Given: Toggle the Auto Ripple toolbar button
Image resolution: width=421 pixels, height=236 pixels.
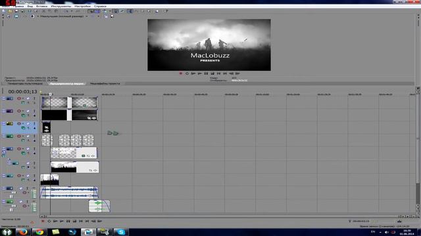Looking at the screenshot, I should (105, 11).
